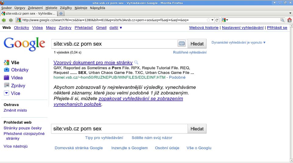The height and width of the screenshot is (163, 293).
Task: Open Mapy in top navigation
Action: (x=51, y=28)
